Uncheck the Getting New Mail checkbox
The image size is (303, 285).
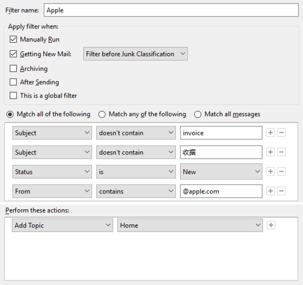point(13,54)
